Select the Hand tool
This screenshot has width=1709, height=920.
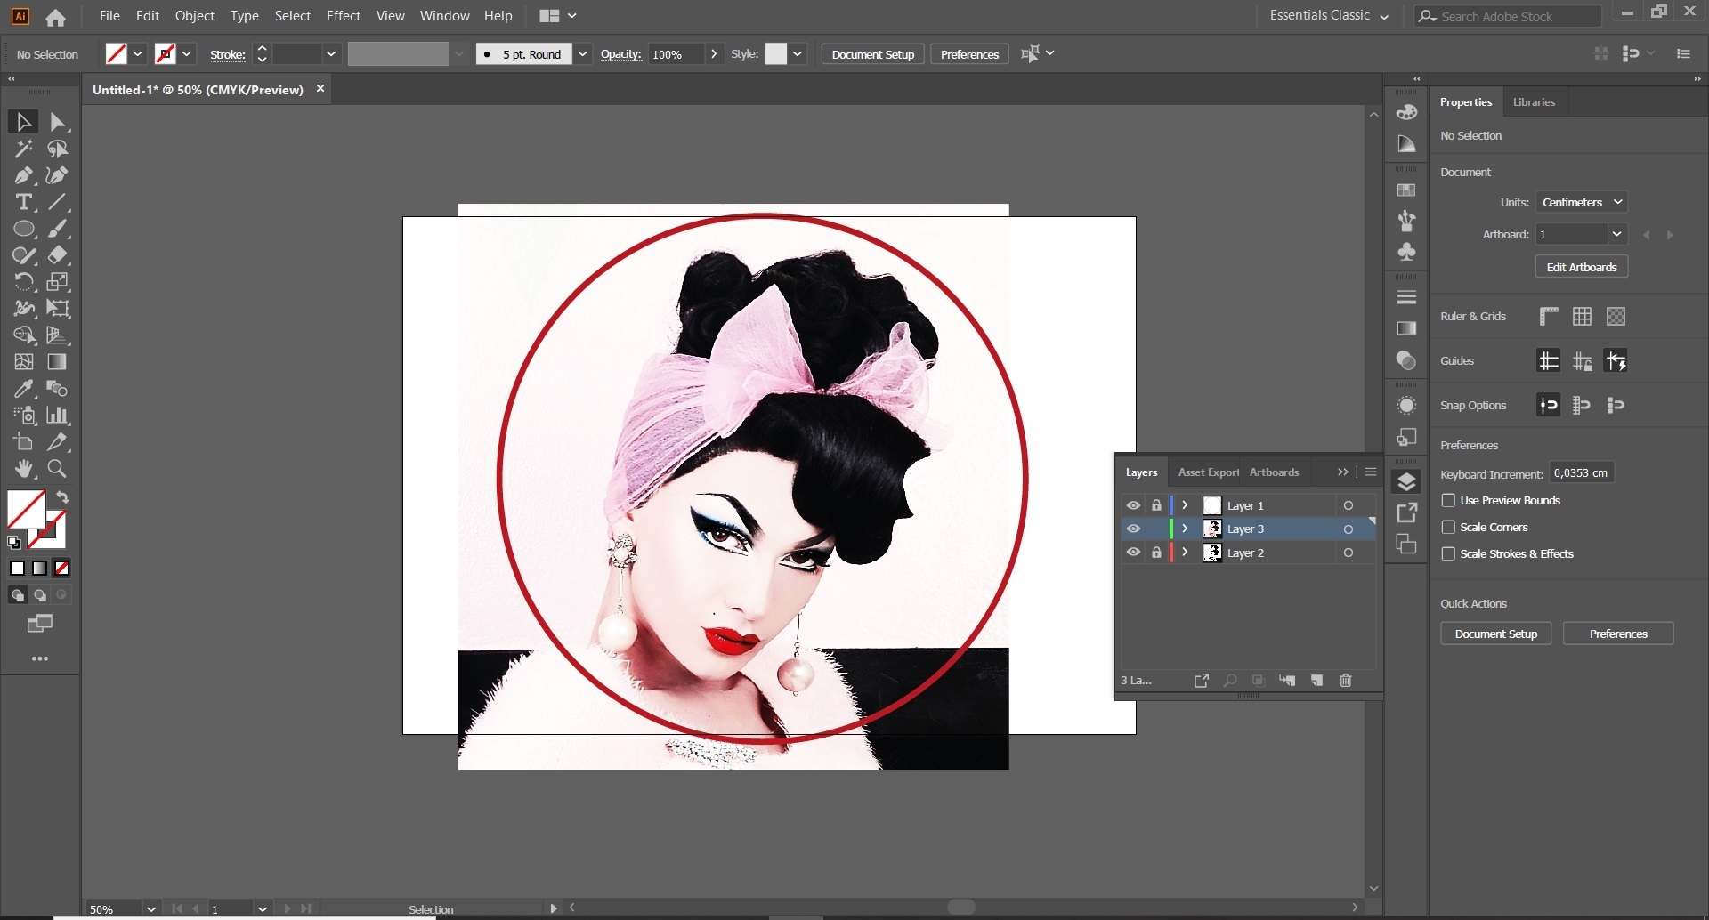pos(23,469)
